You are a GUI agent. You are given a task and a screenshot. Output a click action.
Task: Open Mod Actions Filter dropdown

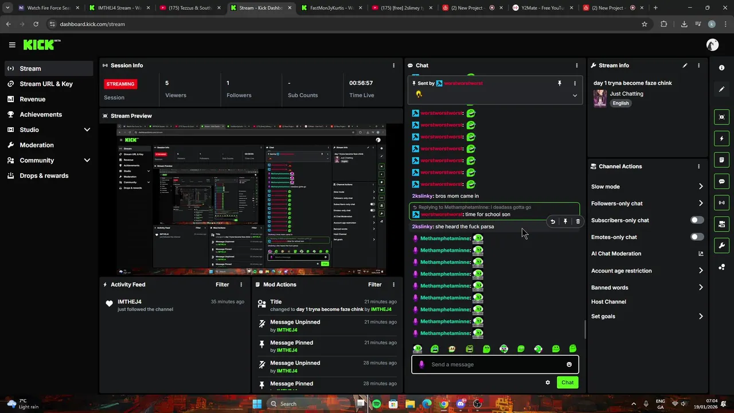(x=374, y=285)
